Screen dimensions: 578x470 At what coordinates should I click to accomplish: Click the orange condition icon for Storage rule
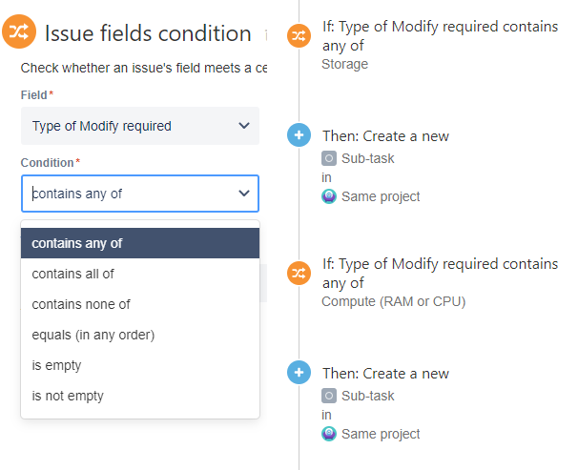(x=299, y=35)
